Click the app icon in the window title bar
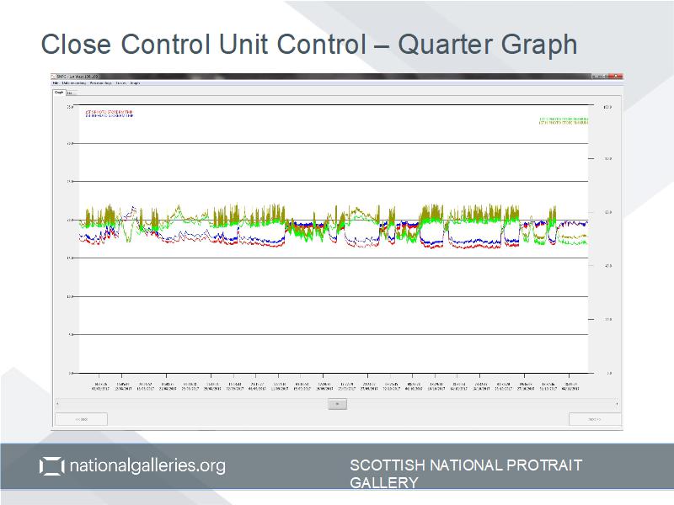This screenshot has height=505, width=674. [56, 77]
